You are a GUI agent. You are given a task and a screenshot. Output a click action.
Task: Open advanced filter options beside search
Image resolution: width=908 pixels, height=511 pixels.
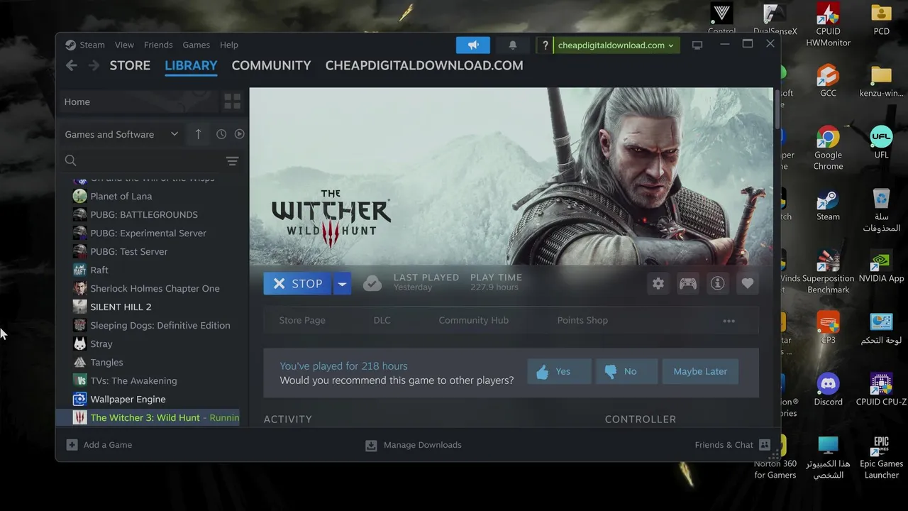tap(232, 161)
